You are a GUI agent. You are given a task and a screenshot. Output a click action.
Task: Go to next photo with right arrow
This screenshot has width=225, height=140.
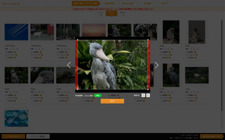(x=157, y=65)
